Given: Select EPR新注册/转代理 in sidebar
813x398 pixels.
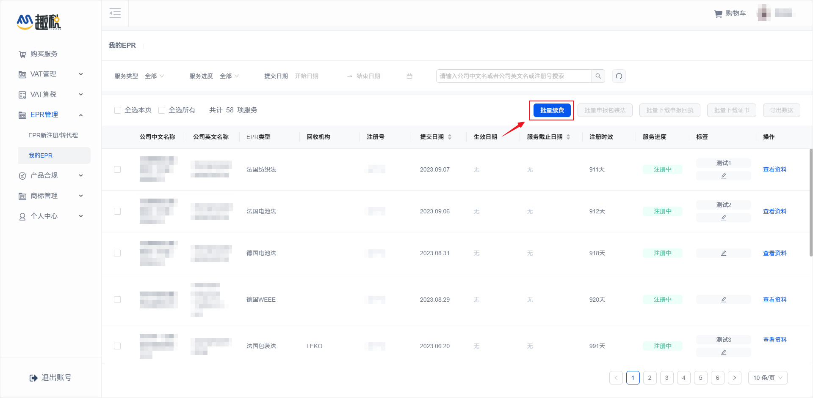Looking at the screenshot, I should pos(53,135).
